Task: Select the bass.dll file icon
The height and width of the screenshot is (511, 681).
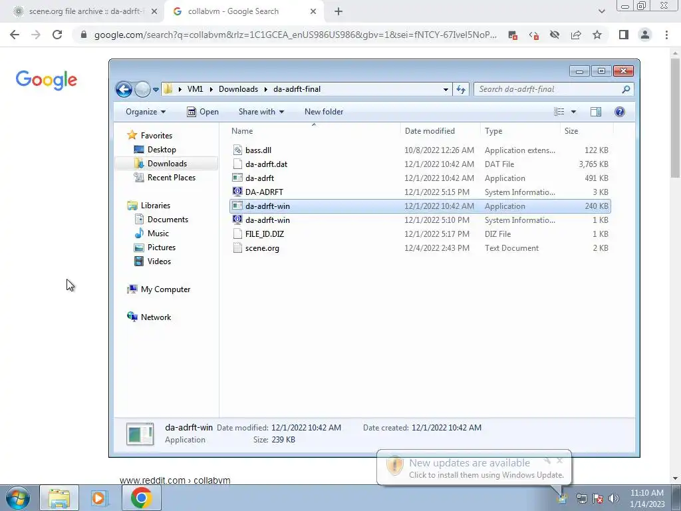Action: [237, 150]
